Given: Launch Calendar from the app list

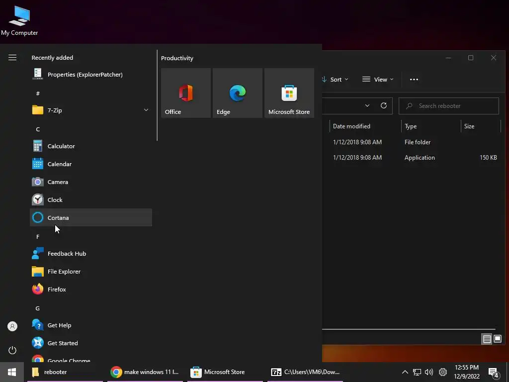Looking at the screenshot, I should (91, 164).
